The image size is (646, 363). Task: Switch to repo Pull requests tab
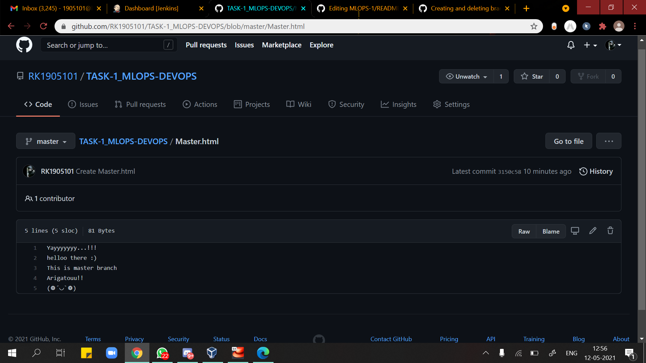tap(140, 105)
